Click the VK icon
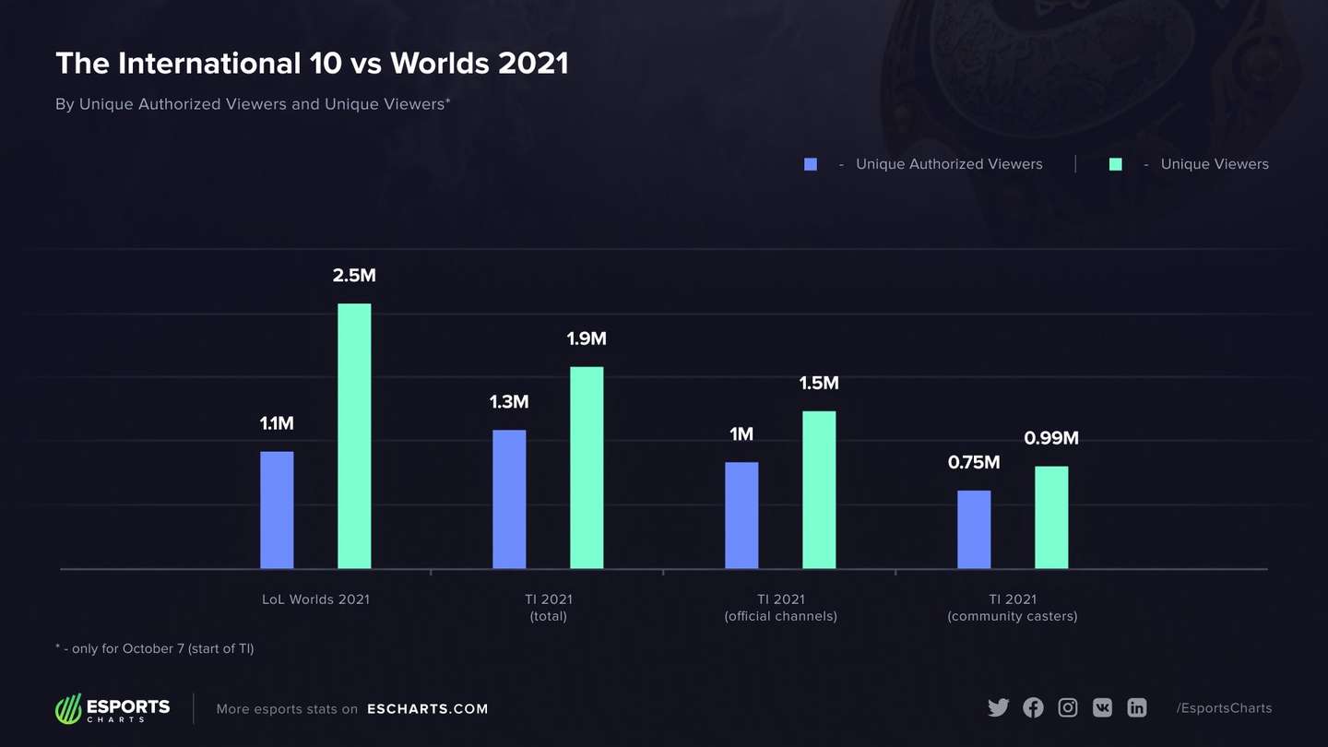Viewport: 1328px width, 747px height. point(1102,708)
